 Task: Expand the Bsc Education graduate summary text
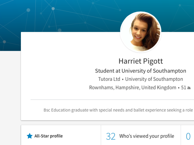click(x=118, y=110)
